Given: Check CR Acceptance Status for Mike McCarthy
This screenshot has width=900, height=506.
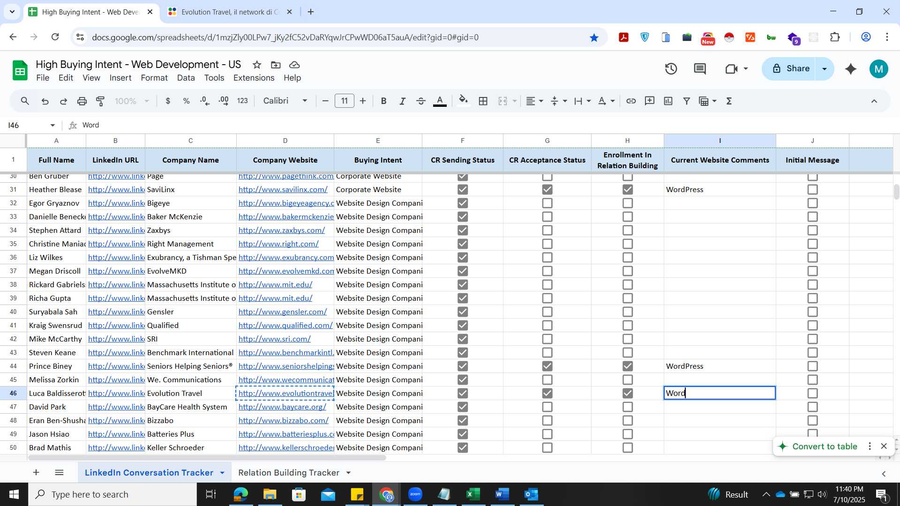Looking at the screenshot, I should [x=547, y=339].
